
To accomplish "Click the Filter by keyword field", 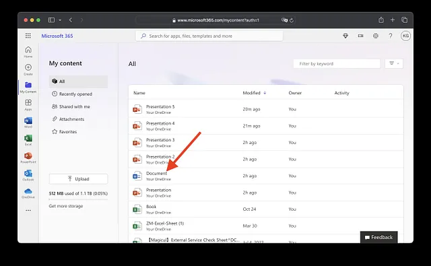I will click(337, 63).
